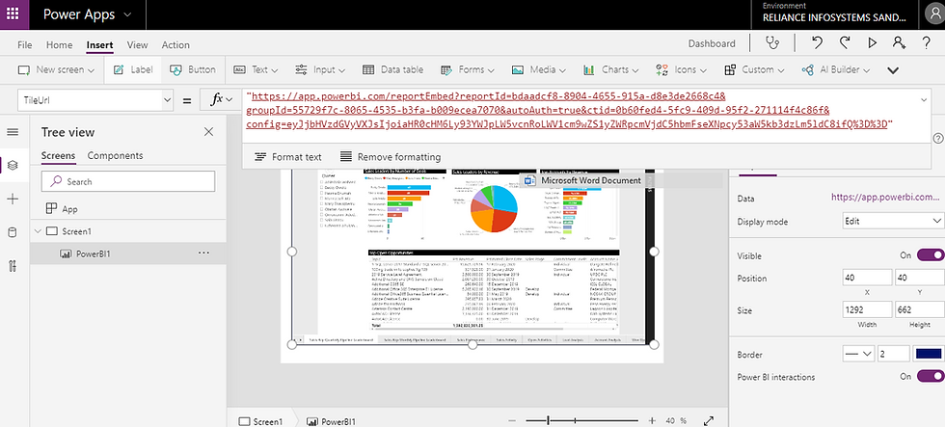Open the Icons dropdown
Screen dimensions: 945x427
(x=683, y=69)
